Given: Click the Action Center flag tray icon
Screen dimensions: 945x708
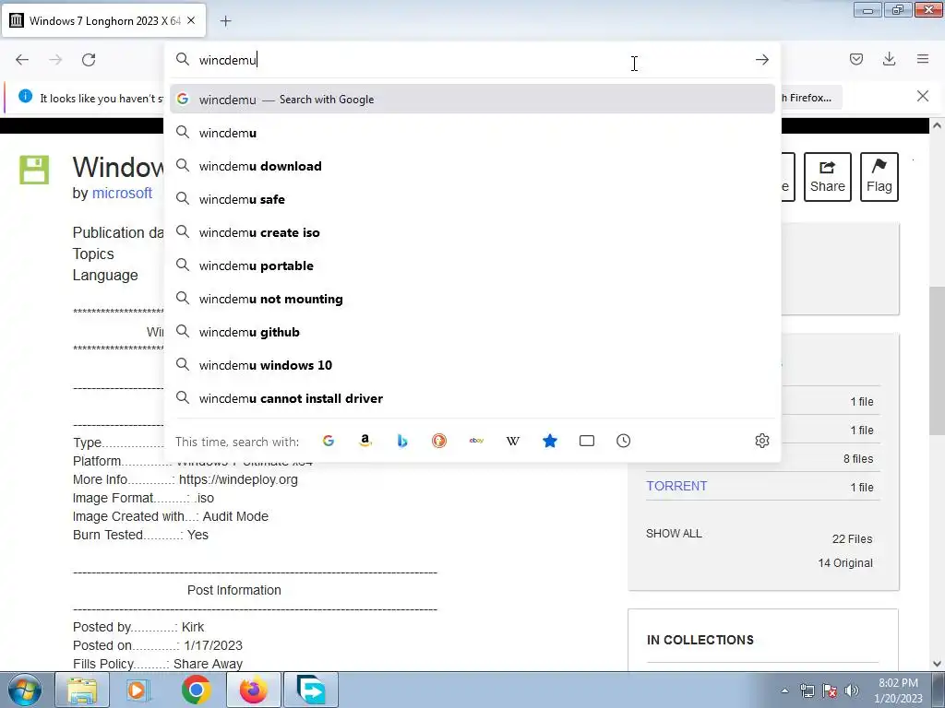Looking at the screenshot, I should coord(830,690).
